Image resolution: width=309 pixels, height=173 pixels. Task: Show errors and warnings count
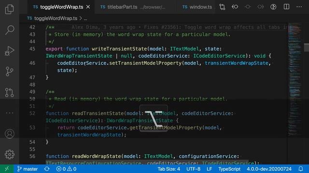click(x=66, y=169)
